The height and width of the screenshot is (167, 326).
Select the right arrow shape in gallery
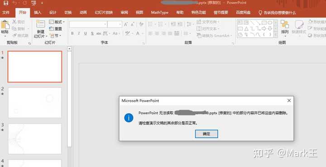[x=264, y=28]
